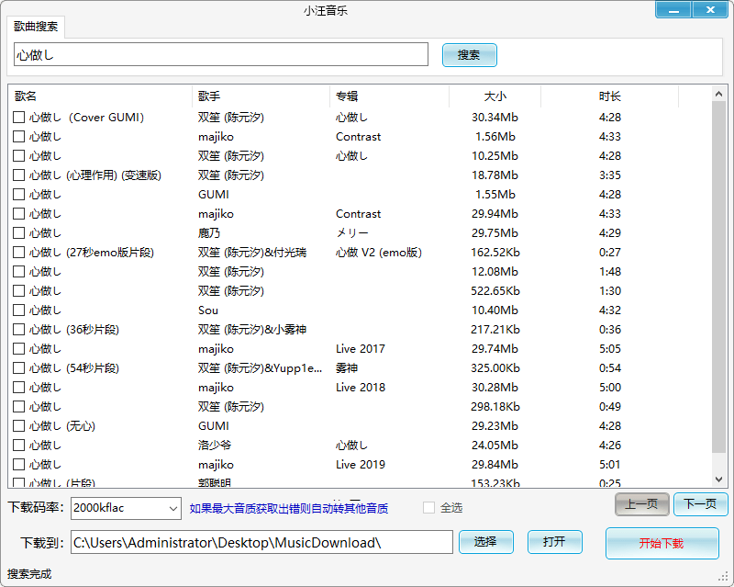Sort songs by 大小 column header

[495, 96]
